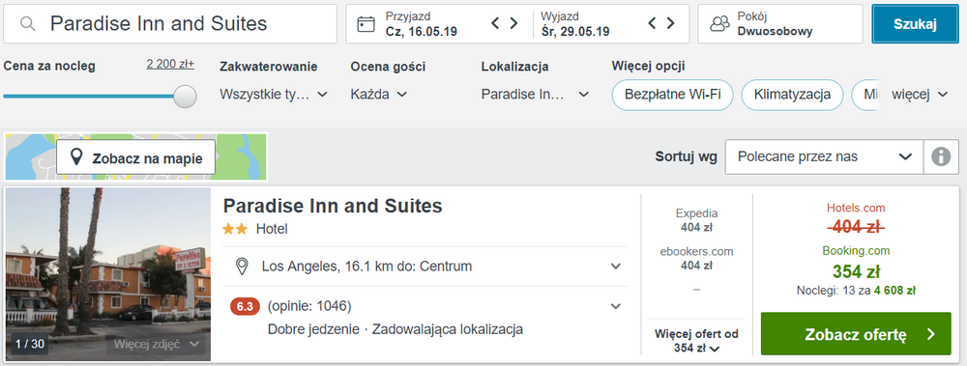Open the arrival date calendar icon
Image resolution: width=967 pixels, height=366 pixels.
366,24
